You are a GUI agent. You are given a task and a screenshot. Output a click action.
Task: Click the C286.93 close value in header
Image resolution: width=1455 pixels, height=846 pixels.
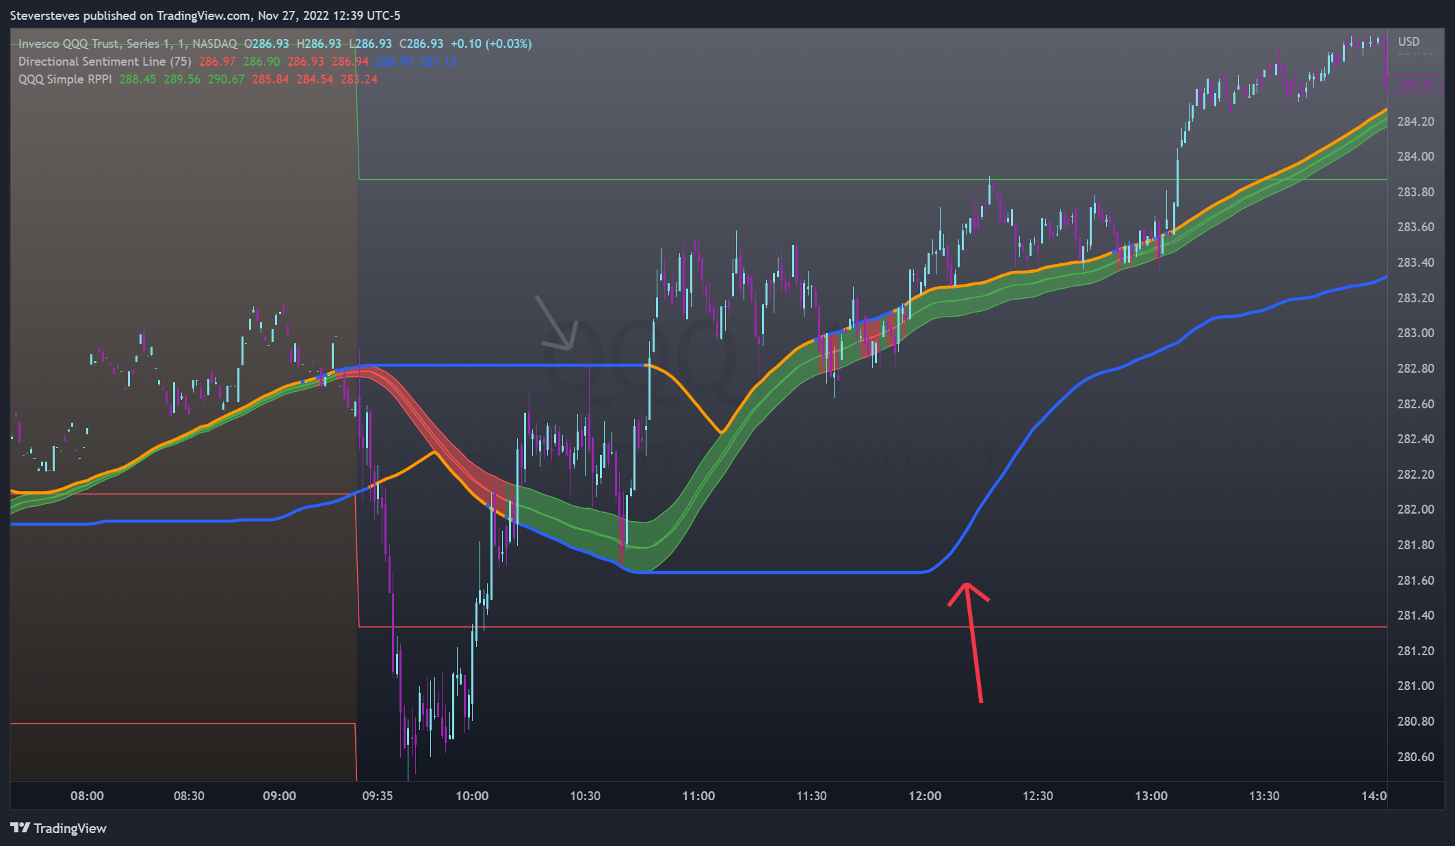(421, 44)
